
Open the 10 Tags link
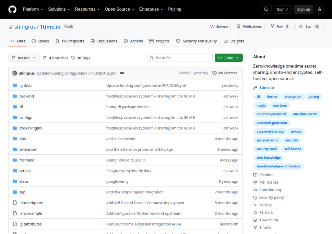point(80,58)
